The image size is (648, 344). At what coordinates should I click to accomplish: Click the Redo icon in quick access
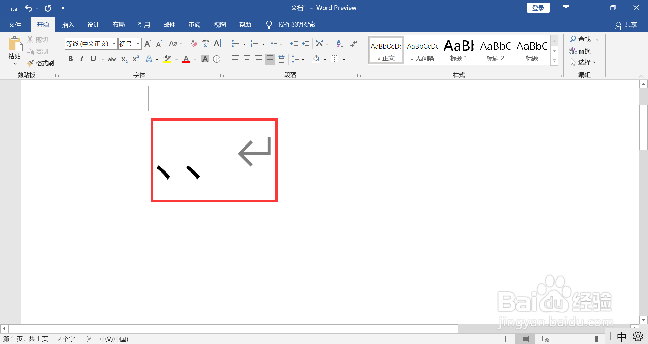click(x=48, y=8)
